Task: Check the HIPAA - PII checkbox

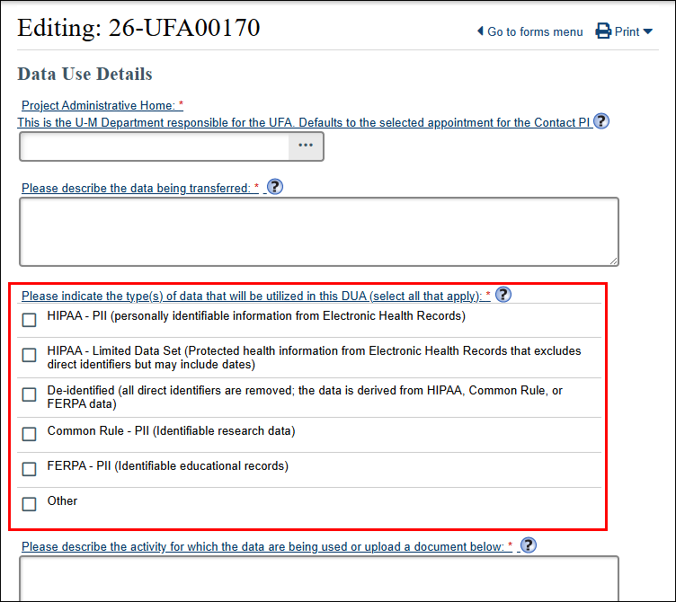Action: tap(30, 320)
